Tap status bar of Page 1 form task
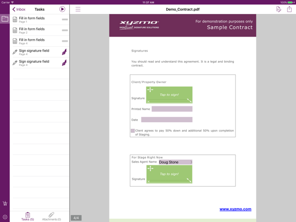296x222 pixels. pos(65,19)
